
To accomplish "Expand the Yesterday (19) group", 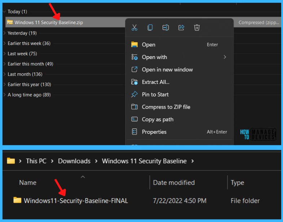I will click(x=4, y=33).
